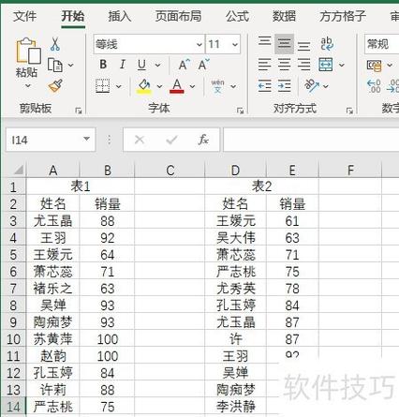The height and width of the screenshot is (417, 399).
Task: Click the text orientation icon
Action: coord(312,85)
